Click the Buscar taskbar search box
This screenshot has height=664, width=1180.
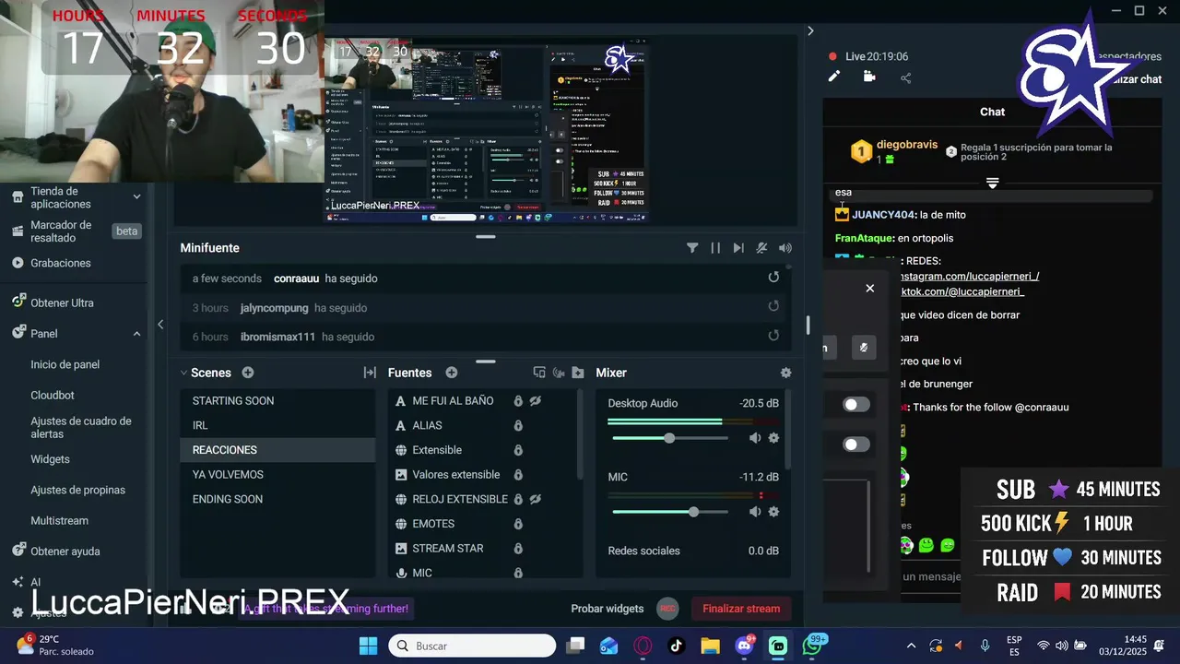click(470, 646)
